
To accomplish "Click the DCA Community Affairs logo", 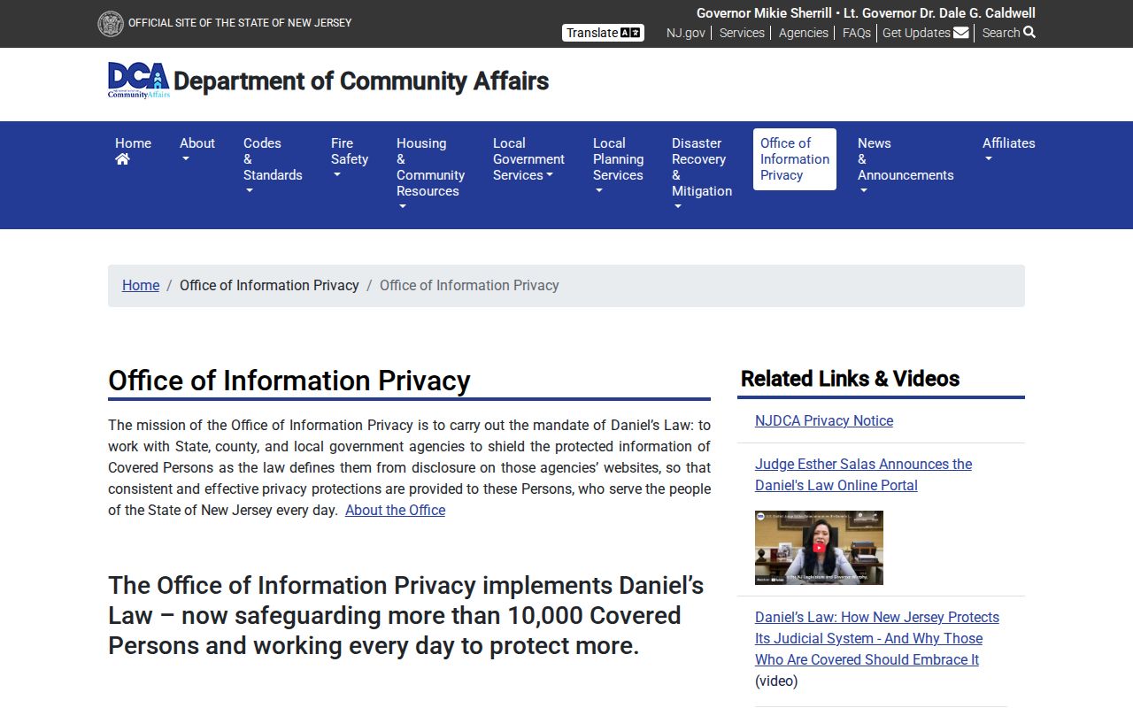I will click(x=139, y=81).
